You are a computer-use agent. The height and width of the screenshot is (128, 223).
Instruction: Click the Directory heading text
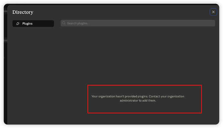point(23,12)
